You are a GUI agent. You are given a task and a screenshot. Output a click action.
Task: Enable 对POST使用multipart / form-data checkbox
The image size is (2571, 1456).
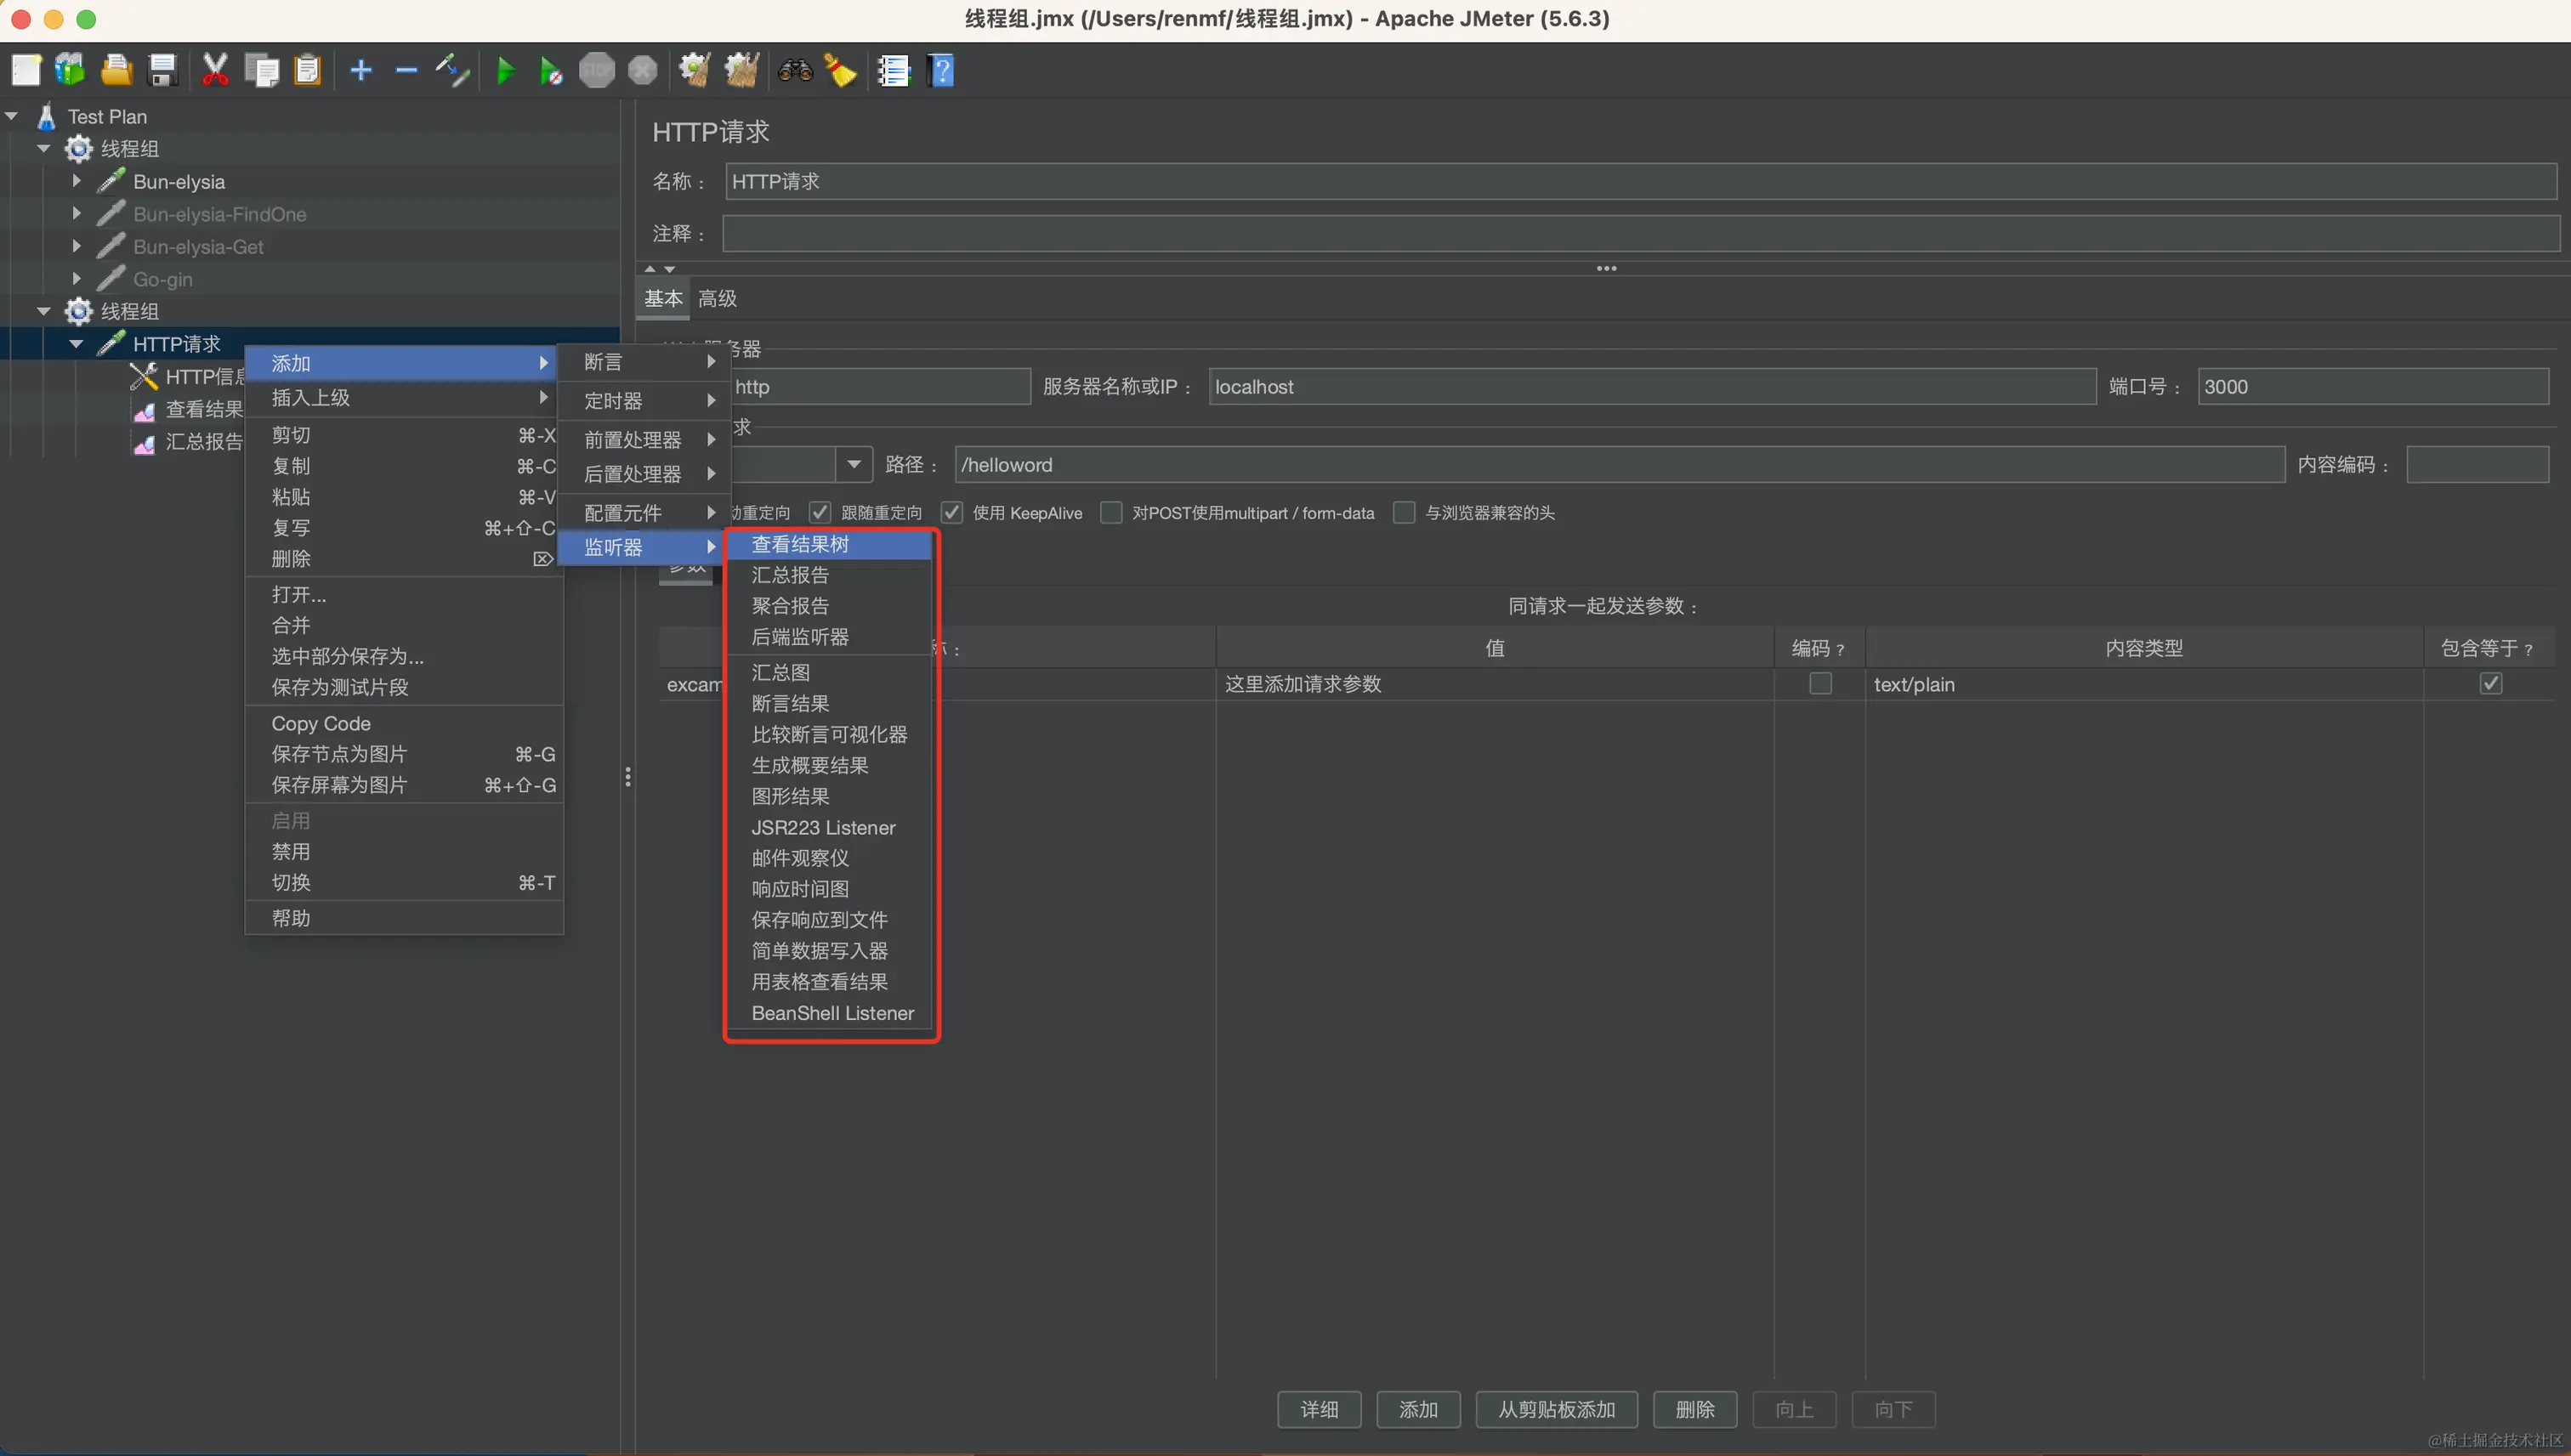tap(1110, 512)
